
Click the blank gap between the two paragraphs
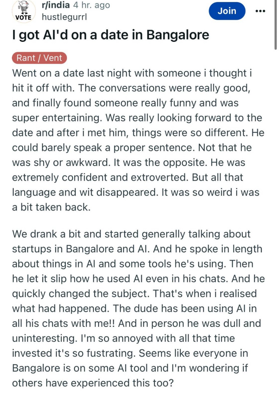click(x=138, y=221)
